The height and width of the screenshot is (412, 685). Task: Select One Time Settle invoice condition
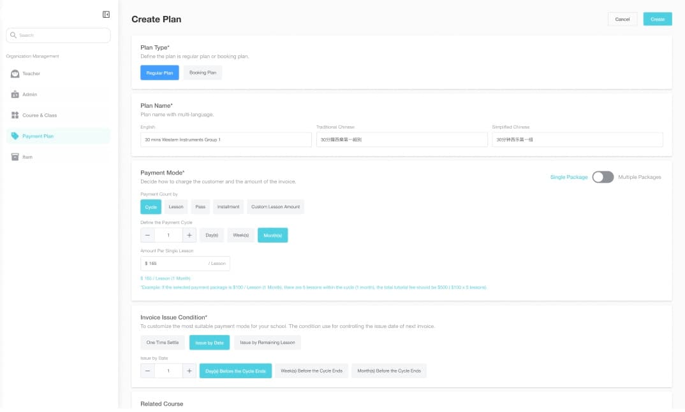pos(162,342)
